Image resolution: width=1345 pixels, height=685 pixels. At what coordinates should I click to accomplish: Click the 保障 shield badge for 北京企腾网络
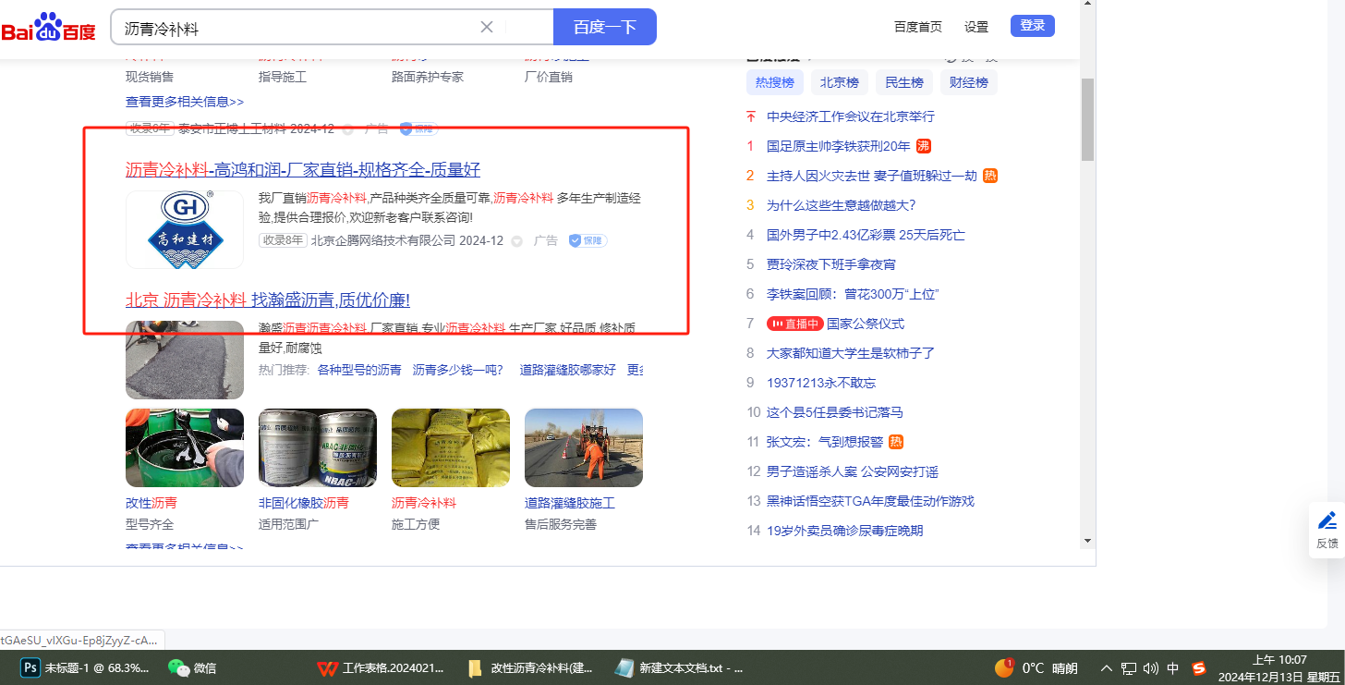pos(588,240)
